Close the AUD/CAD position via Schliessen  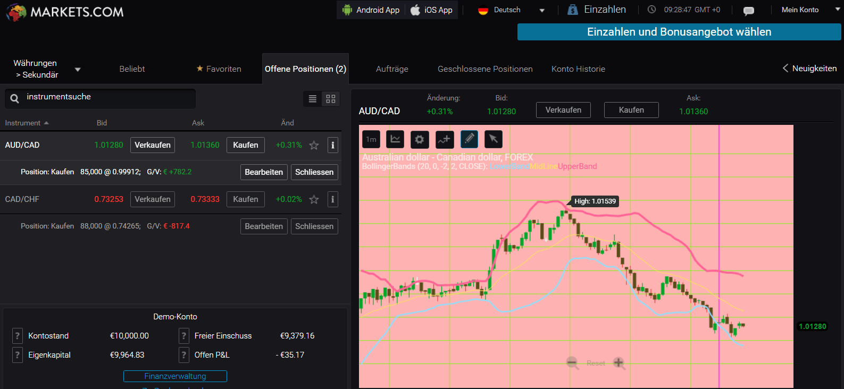(x=314, y=172)
